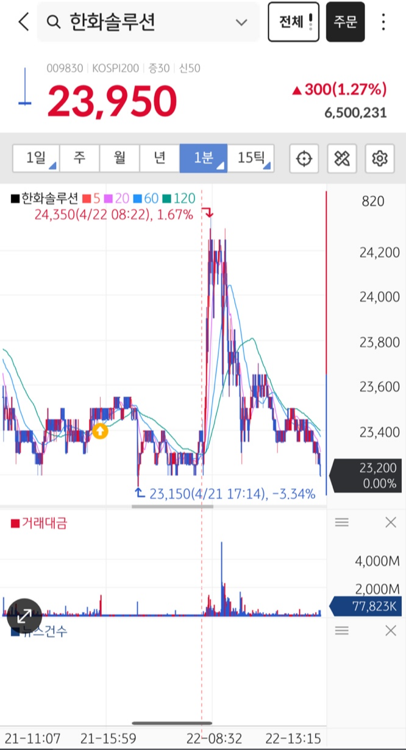Close the 거래대금 indicator panel
The width and height of the screenshot is (406, 750).
391,522
